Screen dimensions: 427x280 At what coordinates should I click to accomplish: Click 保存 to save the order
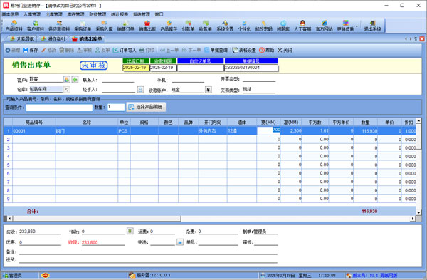31,50
